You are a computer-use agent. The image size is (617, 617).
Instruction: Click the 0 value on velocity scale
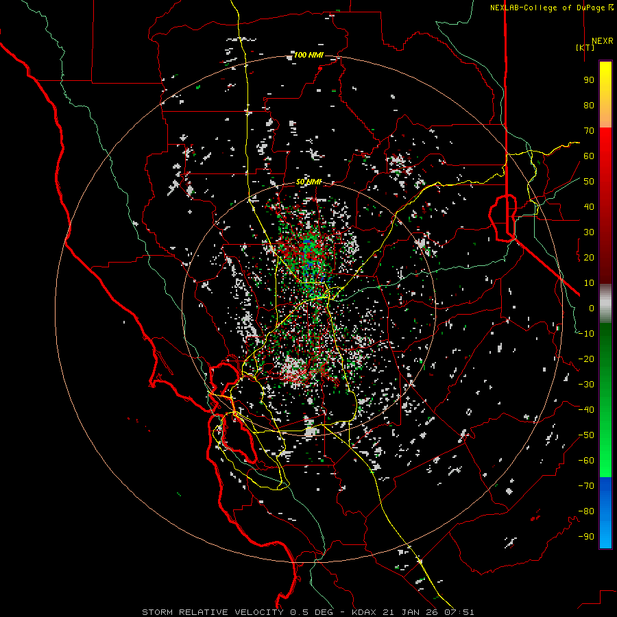point(592,308)
